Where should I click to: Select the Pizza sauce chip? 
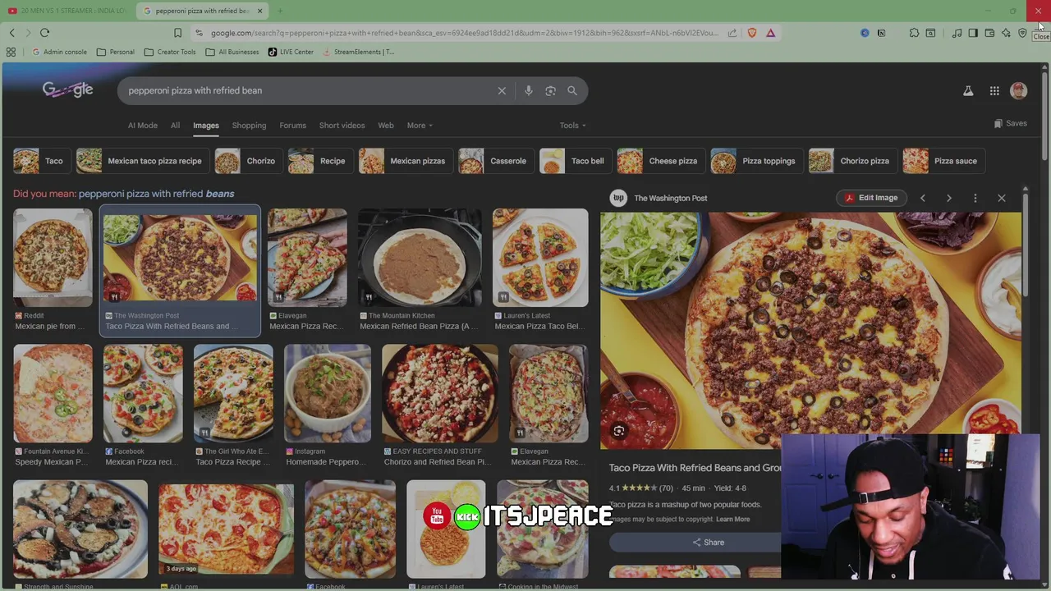tap(943, 161)
